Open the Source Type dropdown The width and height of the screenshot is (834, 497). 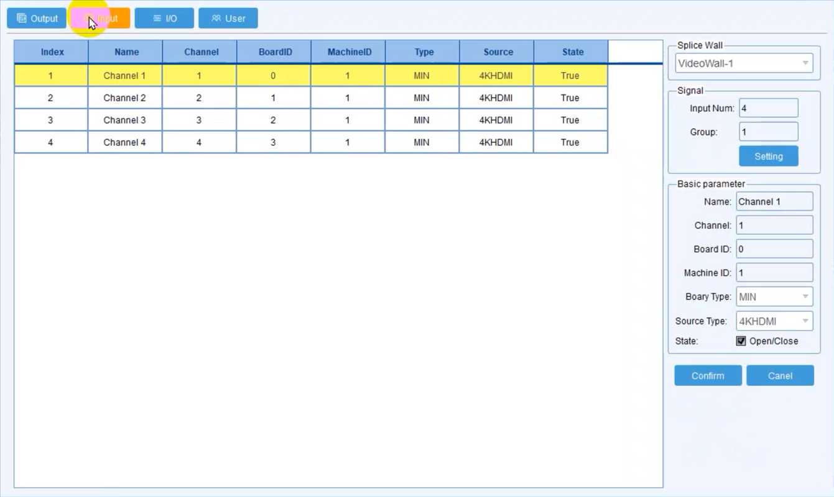coord(774,321)
